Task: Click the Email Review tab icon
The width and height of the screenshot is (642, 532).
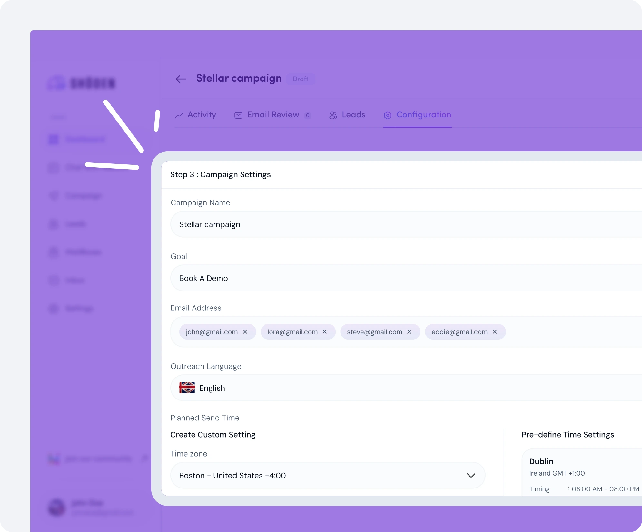Action: click(239, 114)
